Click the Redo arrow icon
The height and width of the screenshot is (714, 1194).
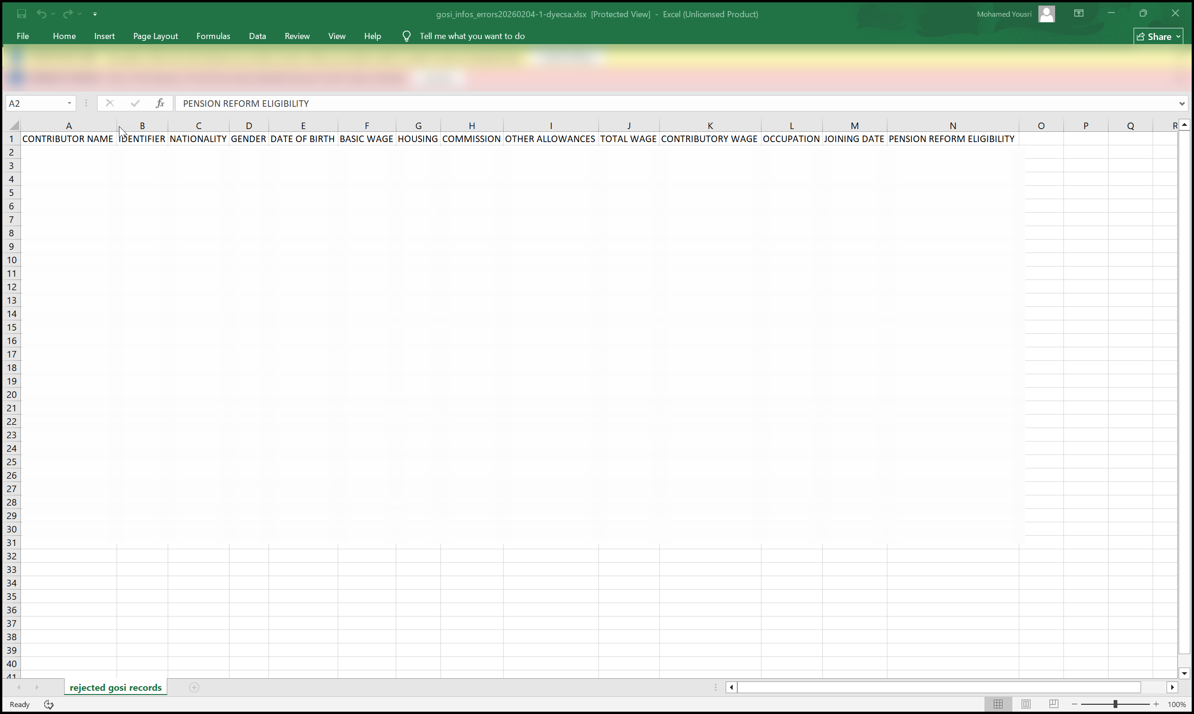[x=68, y=14]
